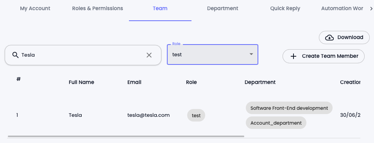The height and width of the screenshot is (143, 374).
Task: Clear the Tesla search text
Action: pyautogui.click(x=149, y=55)
